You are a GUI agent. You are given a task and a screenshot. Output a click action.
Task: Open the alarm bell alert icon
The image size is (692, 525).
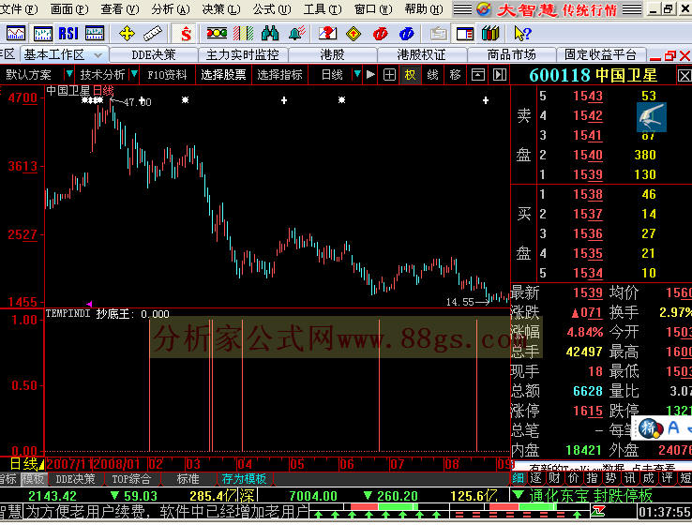coord(296,34)
